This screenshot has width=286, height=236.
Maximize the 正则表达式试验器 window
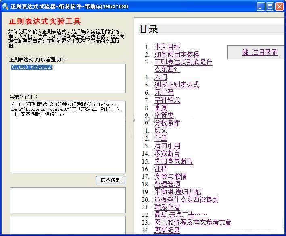(x=270, y=7)
